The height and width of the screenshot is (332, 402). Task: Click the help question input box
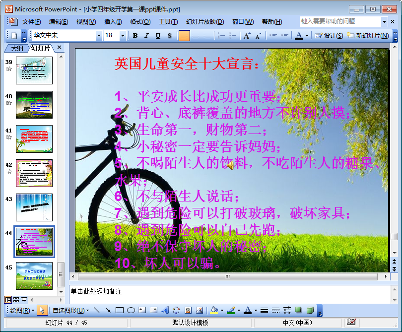tap(340, 21)
